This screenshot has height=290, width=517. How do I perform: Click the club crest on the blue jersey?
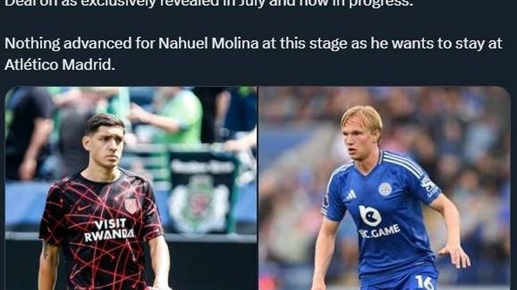coord(385,189)
